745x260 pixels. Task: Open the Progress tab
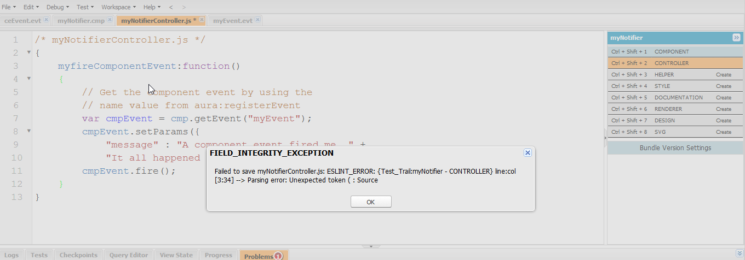tap(218, 255)
